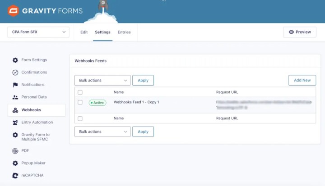Toggle the Active status of the feed
This screenshot has width=325, height=186.
pos(97,103)
